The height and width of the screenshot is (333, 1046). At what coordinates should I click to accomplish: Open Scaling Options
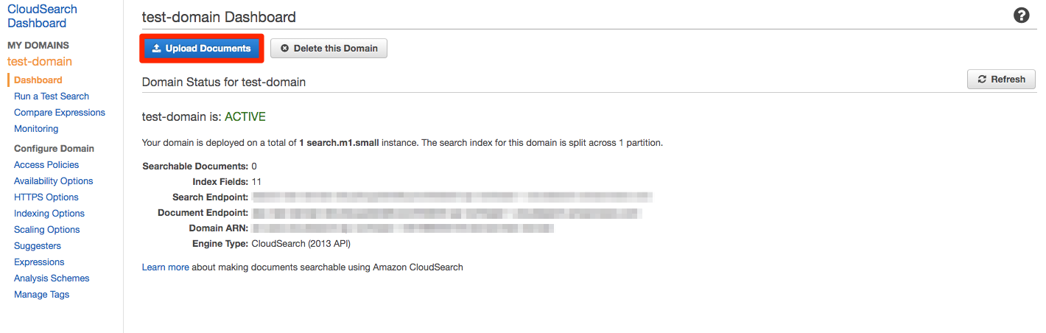point(47,230)
